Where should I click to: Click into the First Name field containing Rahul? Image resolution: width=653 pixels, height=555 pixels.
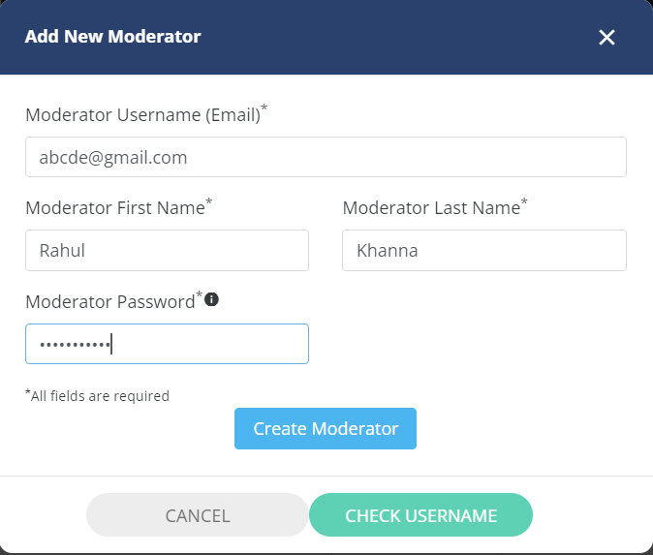click(167, 250)
